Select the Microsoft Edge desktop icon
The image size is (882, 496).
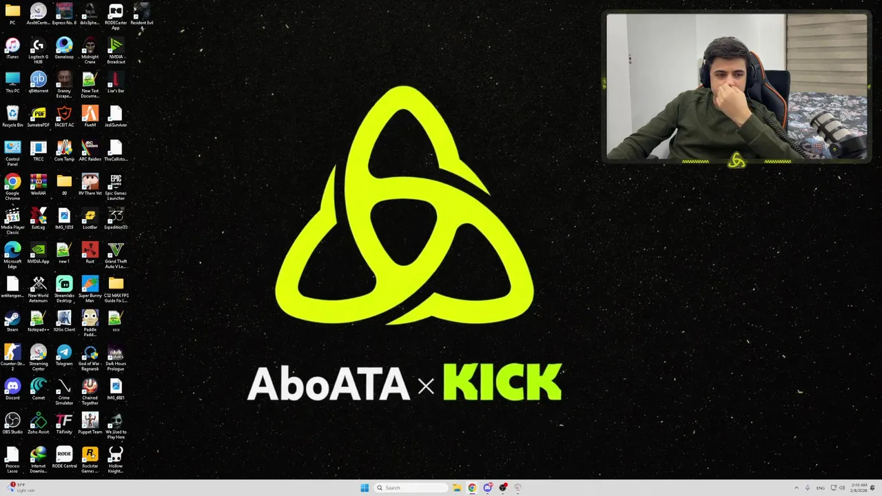click(12, 256)
